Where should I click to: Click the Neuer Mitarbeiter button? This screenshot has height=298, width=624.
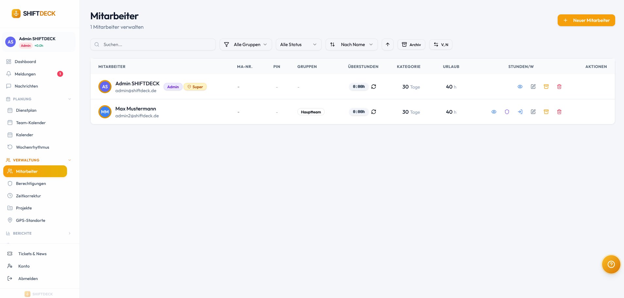tap(586, 20)
